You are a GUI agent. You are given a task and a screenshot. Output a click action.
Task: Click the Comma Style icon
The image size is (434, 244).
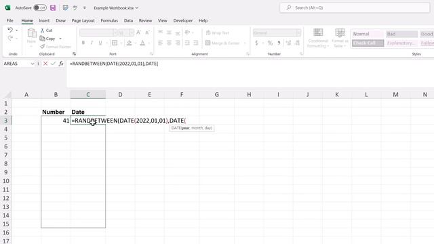[x=279, y=43]
